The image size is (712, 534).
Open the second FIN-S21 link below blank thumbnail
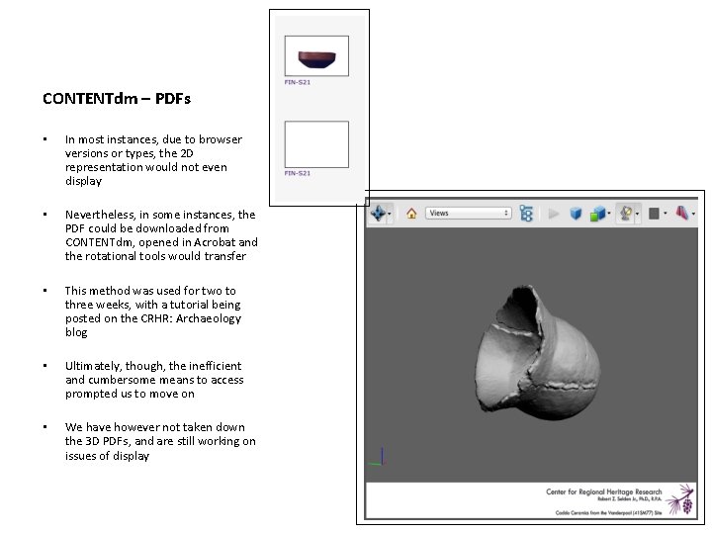(298, 173)
